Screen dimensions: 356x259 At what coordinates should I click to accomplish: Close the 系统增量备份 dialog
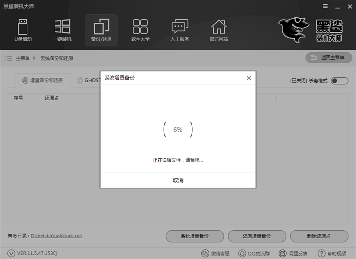[248, 78]
